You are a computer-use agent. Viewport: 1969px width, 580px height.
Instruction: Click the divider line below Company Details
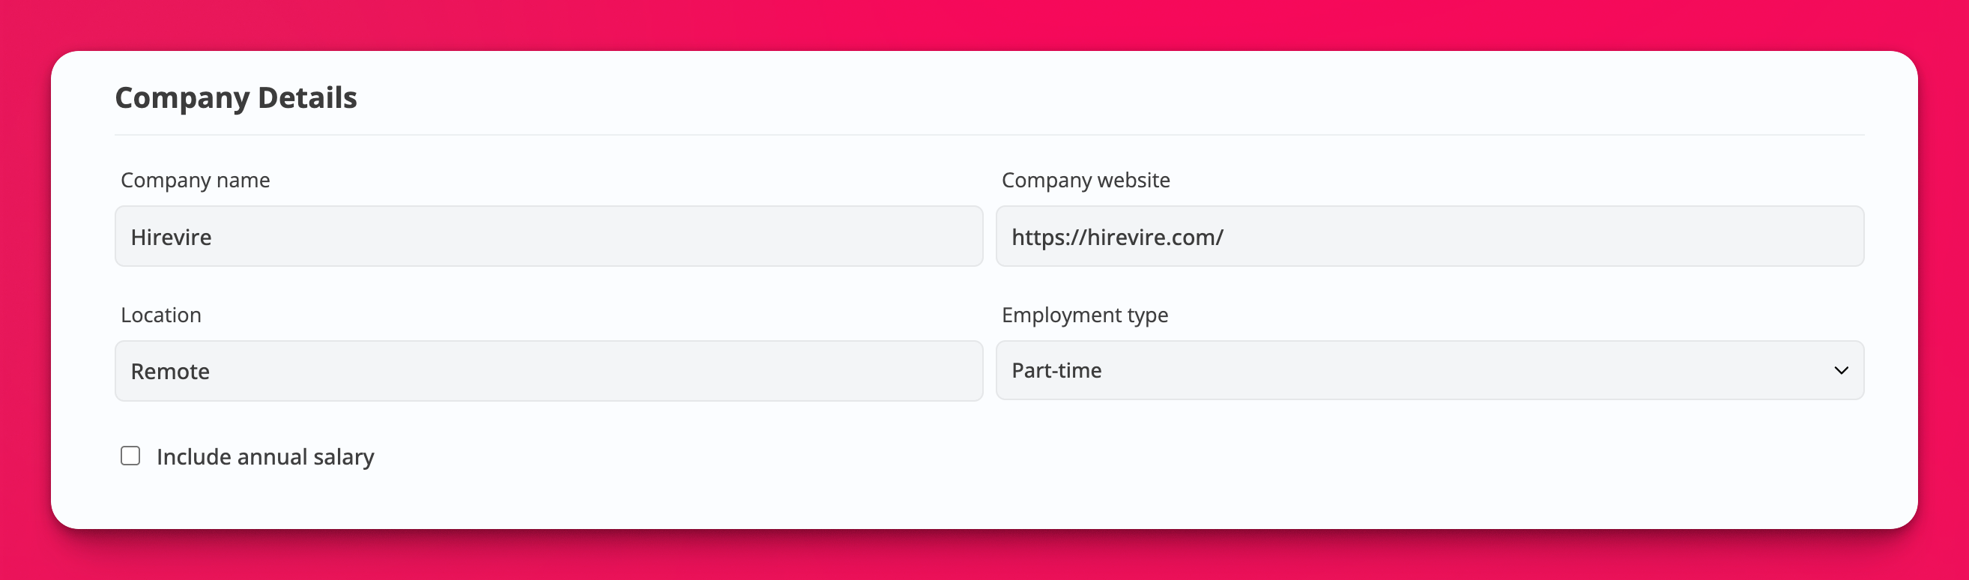989,135
